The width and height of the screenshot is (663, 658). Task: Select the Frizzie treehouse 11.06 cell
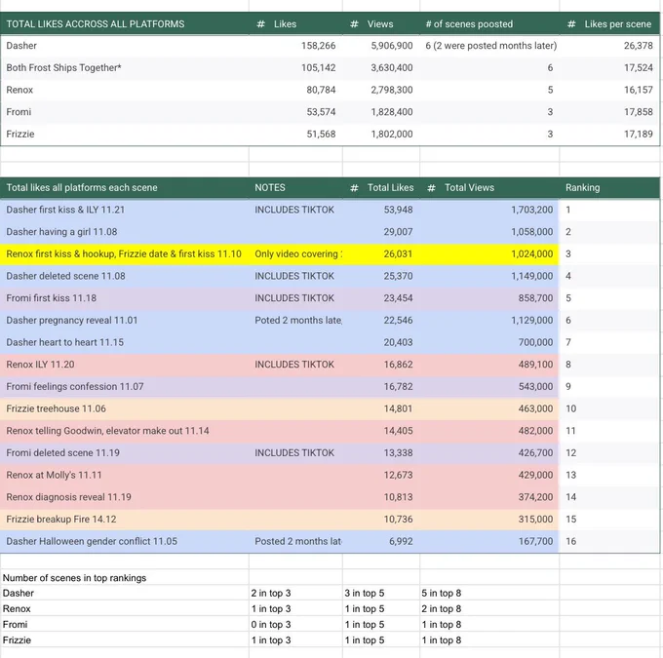pyautogui.click(x=125, y=408)
